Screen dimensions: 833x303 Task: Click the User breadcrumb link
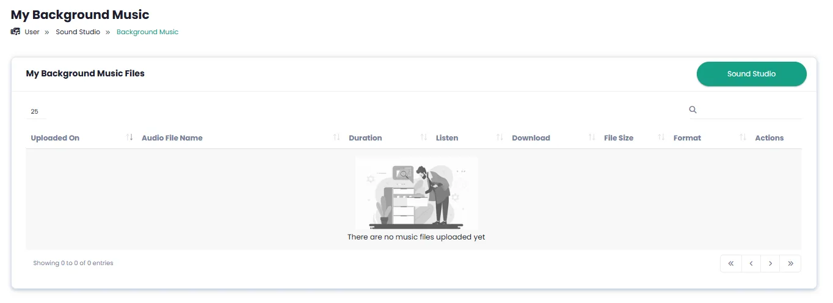[x=32, y=32]
